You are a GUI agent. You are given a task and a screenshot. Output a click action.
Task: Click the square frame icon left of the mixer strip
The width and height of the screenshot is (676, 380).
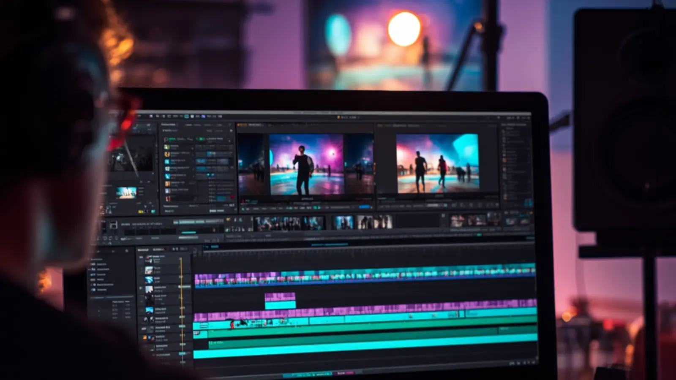pyautogui.click(x=113, y=225)
